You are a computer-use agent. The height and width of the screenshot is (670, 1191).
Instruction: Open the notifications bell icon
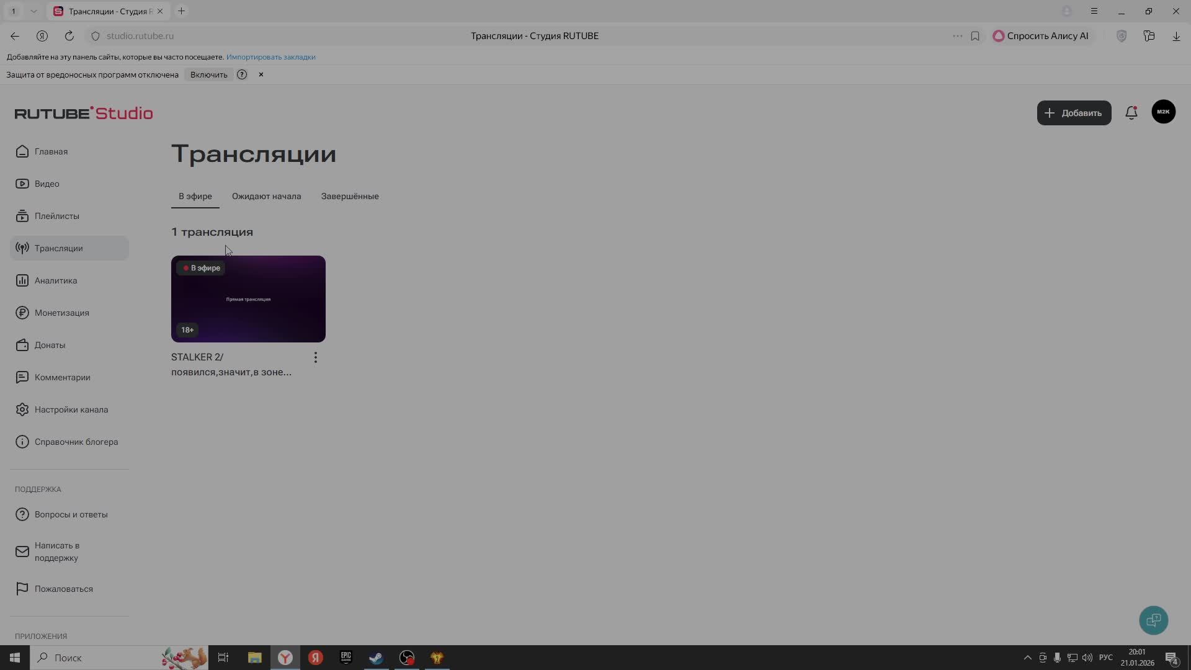pos(1131,113)
